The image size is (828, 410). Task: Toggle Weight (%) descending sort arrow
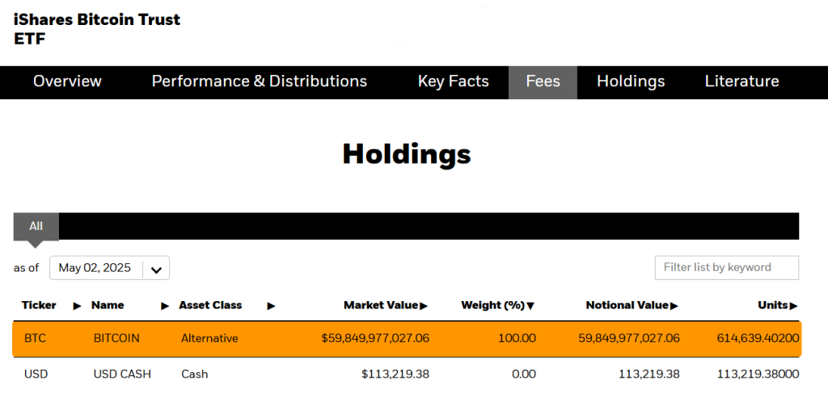(x=530, y=306)
